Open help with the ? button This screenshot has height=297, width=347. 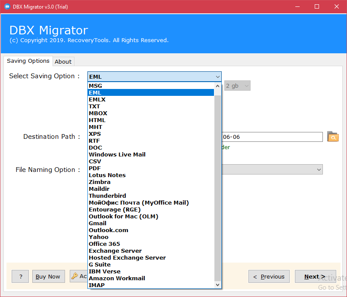click(20, 276)
